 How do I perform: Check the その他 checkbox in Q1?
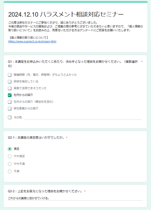[x=10, y=117]
